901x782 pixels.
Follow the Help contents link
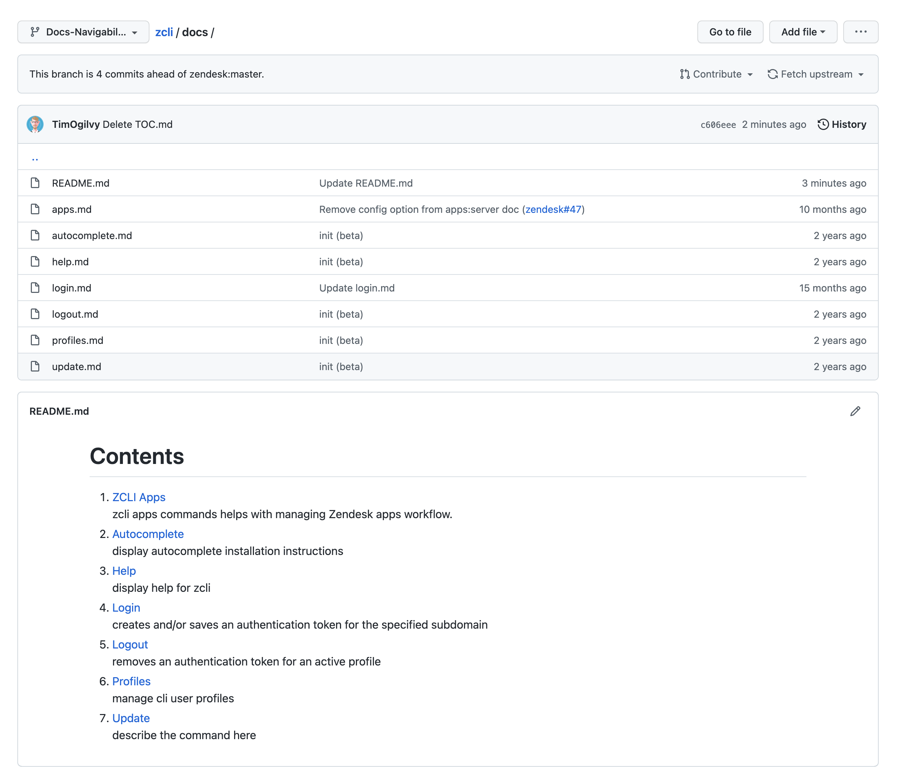(124, 571)
